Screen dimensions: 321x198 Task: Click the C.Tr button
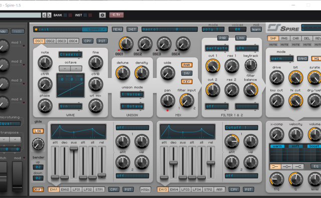(116, 15)
